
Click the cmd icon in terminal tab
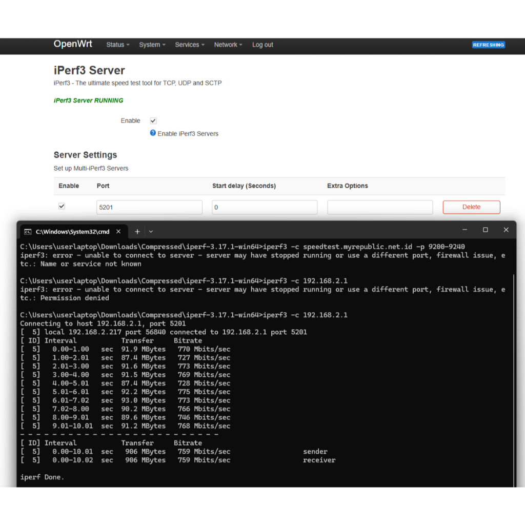28,232
